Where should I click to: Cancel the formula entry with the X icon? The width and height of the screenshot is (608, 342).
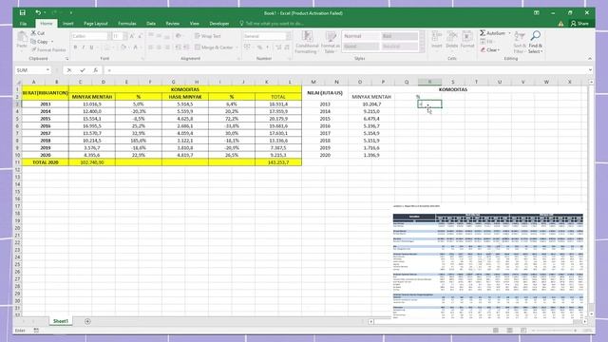pyautogui.click(x=69, y=70)
